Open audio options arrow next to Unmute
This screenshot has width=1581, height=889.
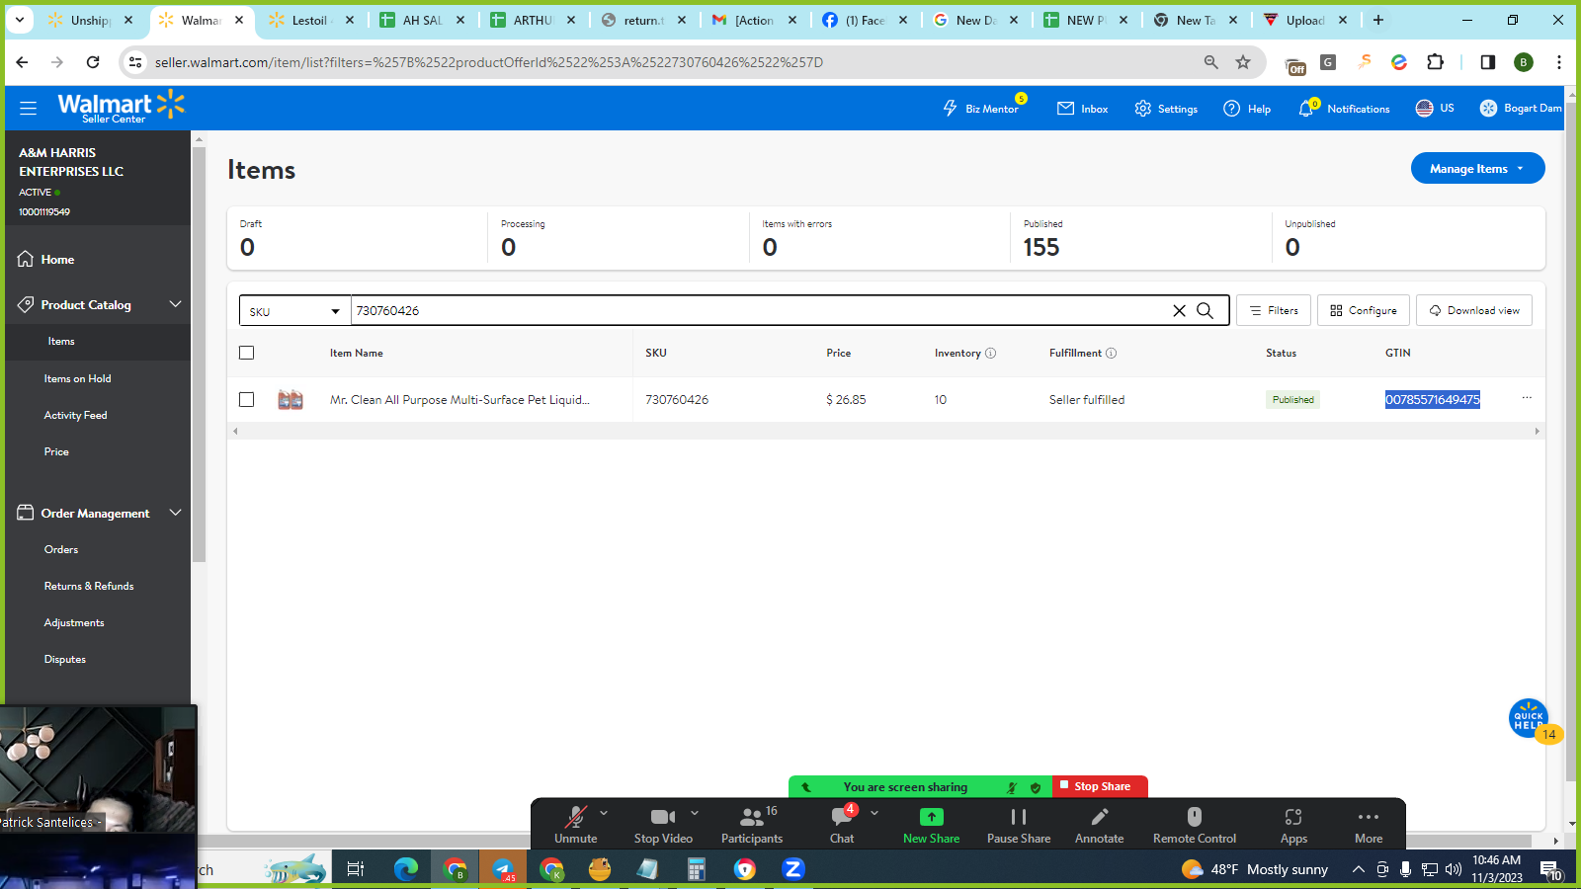point(604,813)
